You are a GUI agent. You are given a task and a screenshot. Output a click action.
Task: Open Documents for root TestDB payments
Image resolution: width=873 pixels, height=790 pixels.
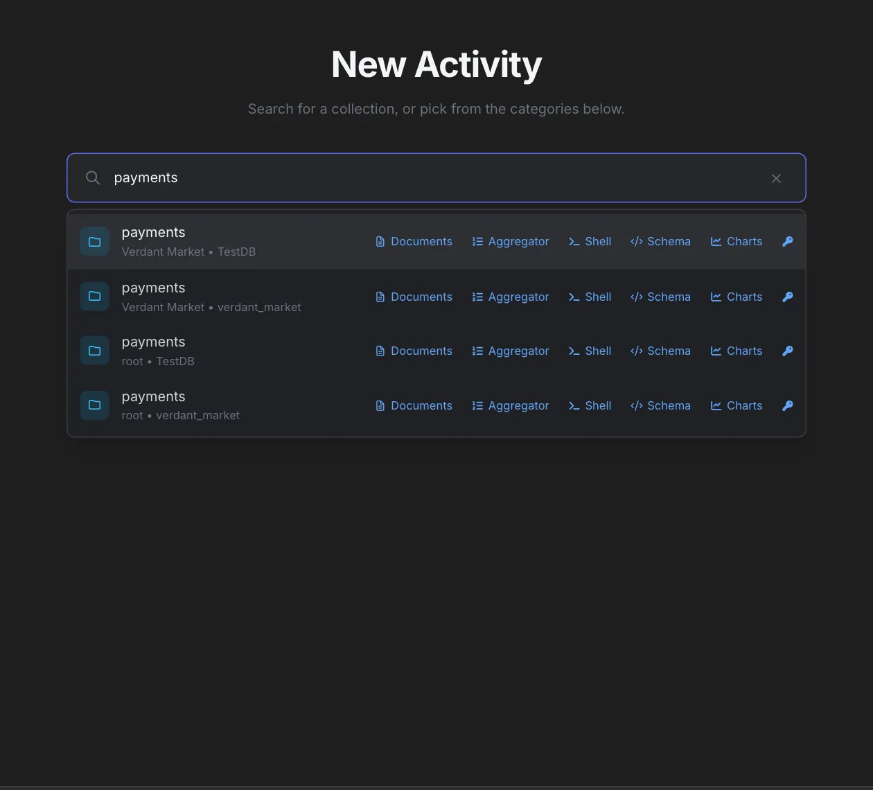pos(414,351)
